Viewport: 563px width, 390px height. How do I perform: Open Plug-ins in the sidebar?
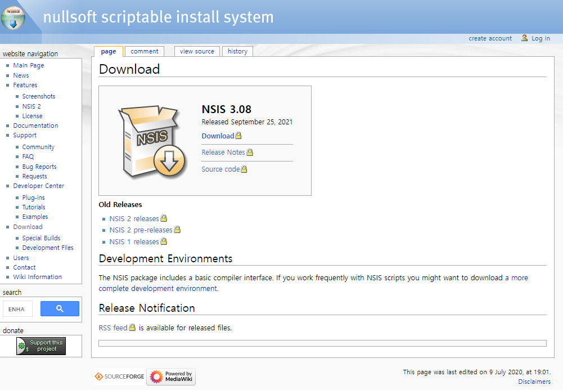[x=33, y=198]
